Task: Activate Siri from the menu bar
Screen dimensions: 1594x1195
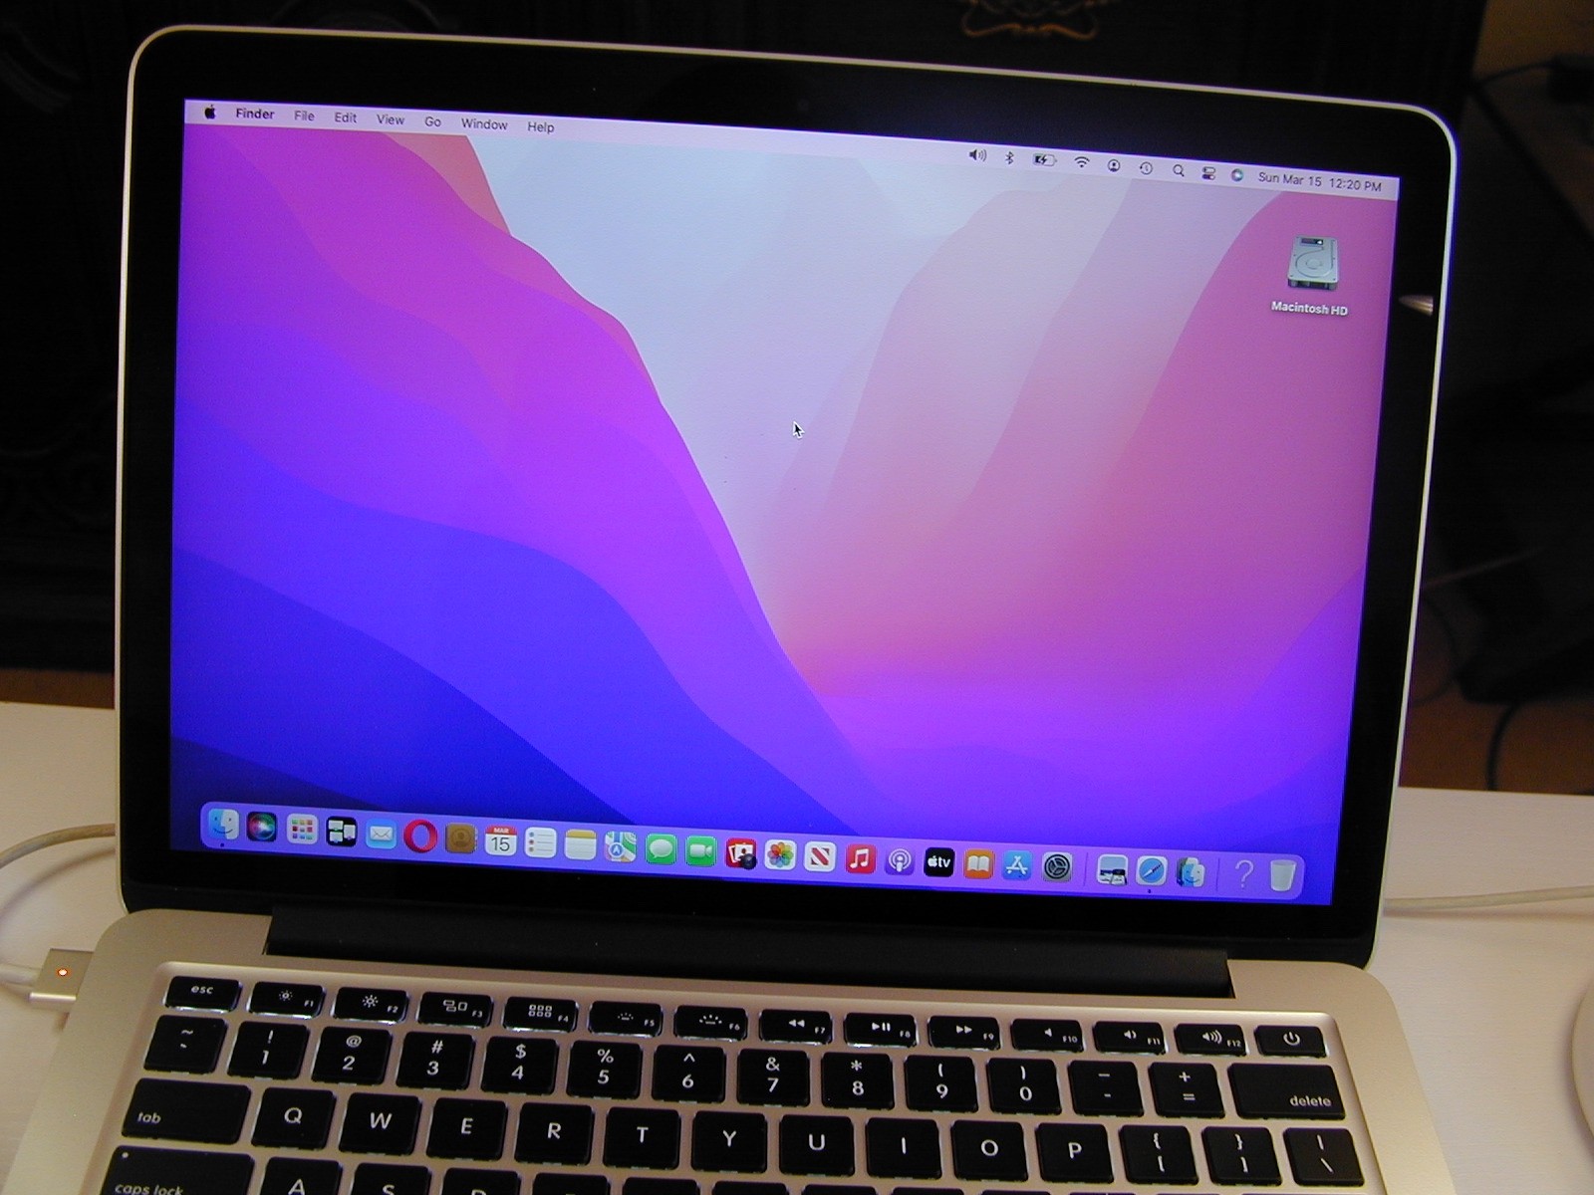Action: tap(1237, 174)
